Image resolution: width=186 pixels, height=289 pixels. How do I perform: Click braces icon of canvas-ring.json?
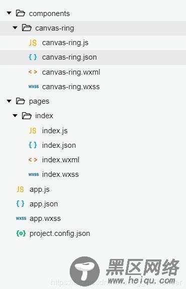click(33, 57)
